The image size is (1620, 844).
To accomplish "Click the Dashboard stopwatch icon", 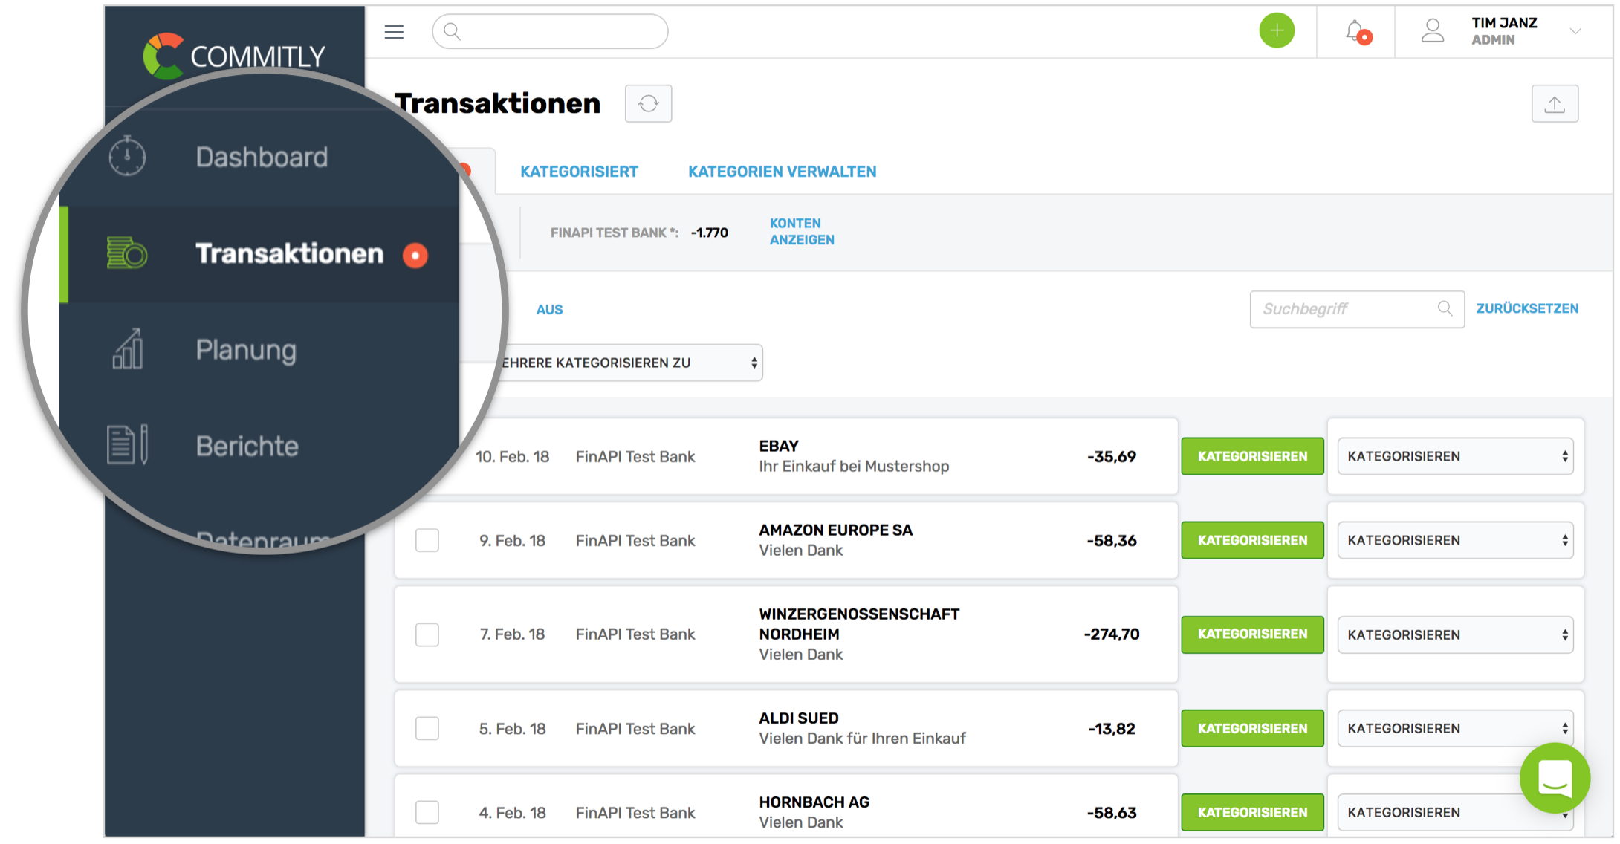I will point(127,157).
